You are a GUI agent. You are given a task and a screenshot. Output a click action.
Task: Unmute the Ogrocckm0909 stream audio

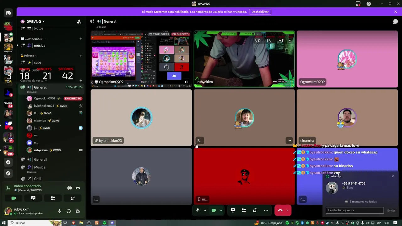coord(186,82)
